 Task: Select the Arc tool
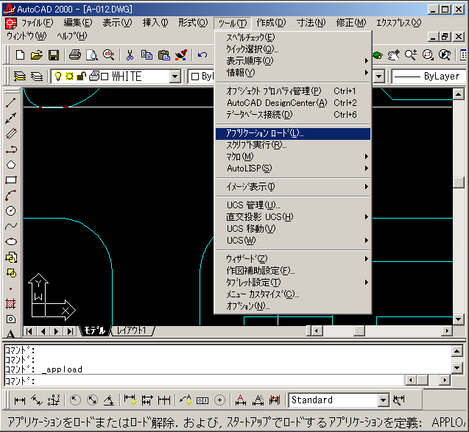click(x=11, y=196)
